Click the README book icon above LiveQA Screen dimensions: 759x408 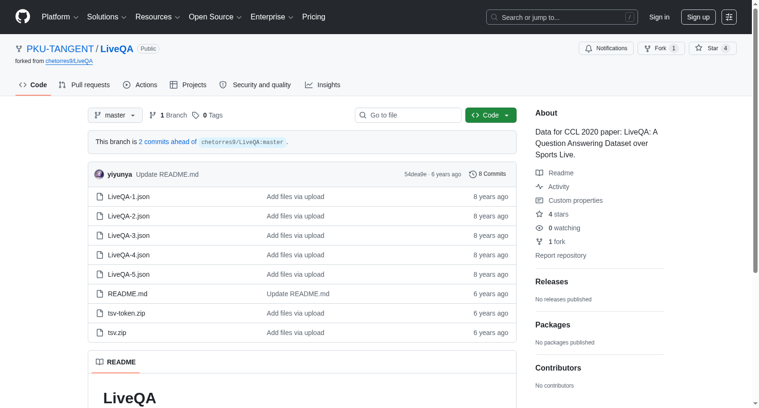point(100,362)
